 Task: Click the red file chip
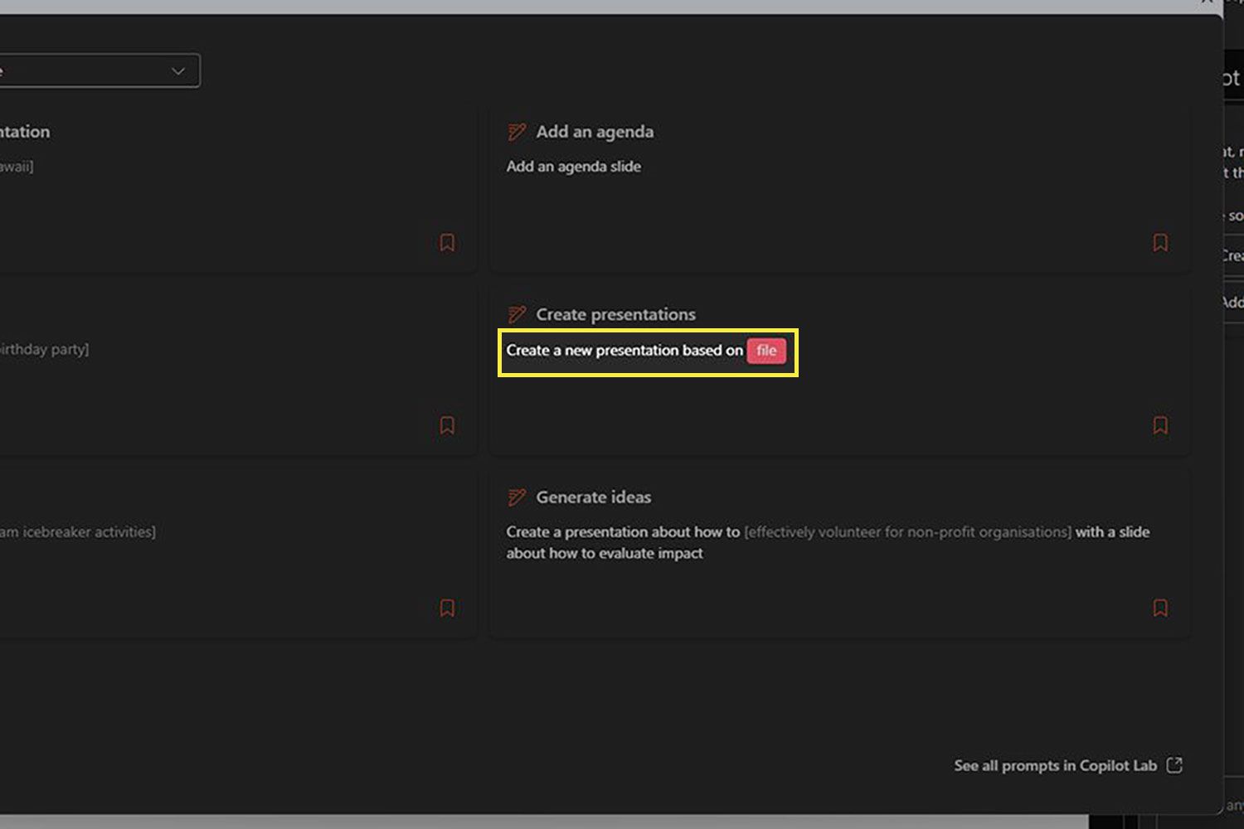click(x=766, y=351)
